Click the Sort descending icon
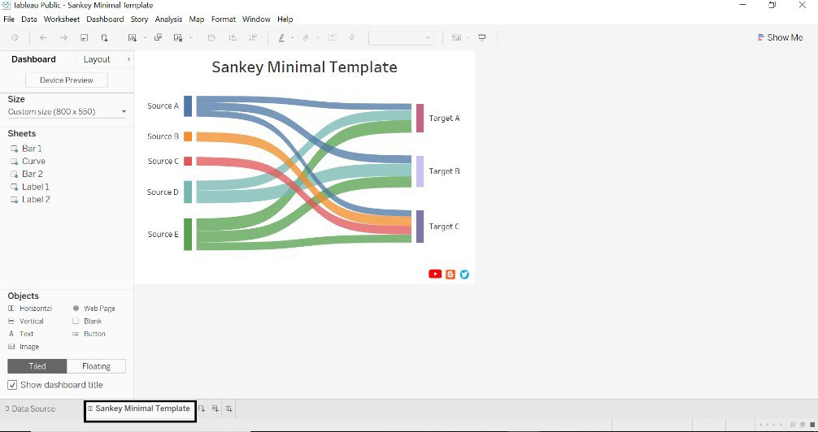The height and width of the screenshot is (432, 818). pyautogui.click(x=253, y=37)
